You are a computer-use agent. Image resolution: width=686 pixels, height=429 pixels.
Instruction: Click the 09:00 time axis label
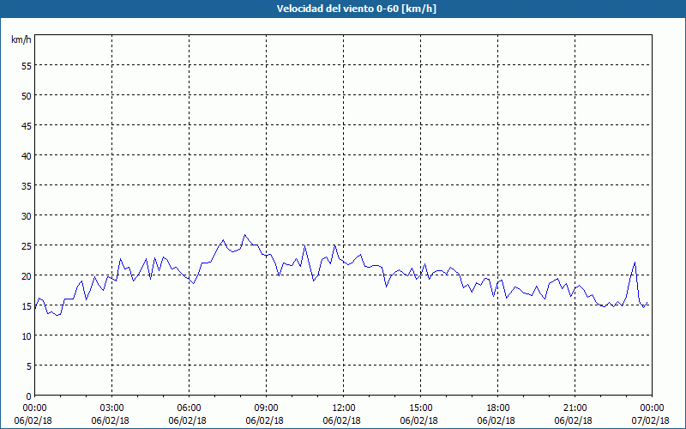click(267, 408)
